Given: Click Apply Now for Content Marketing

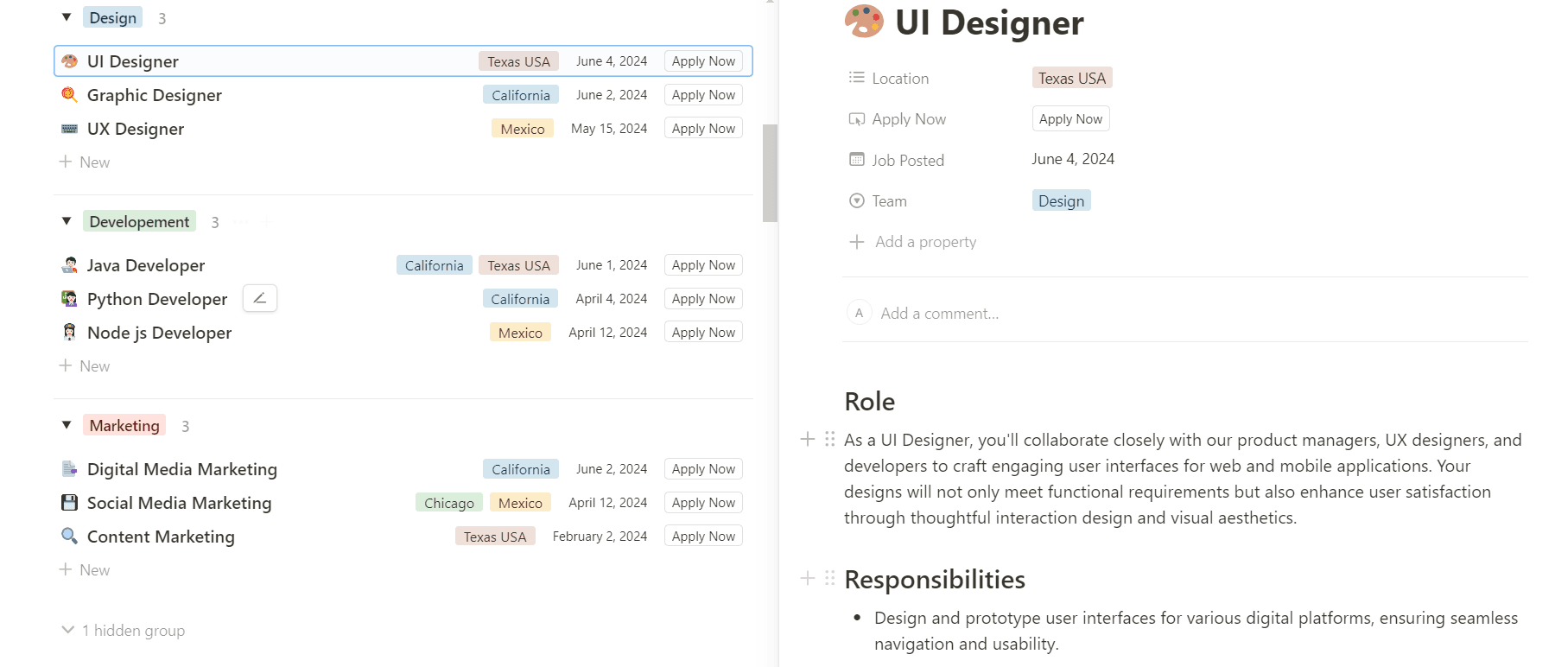Looking at the screenshot, I should [703, 537].
